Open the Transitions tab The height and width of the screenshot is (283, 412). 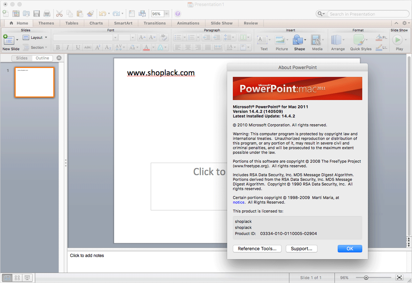tap(155, 23)
